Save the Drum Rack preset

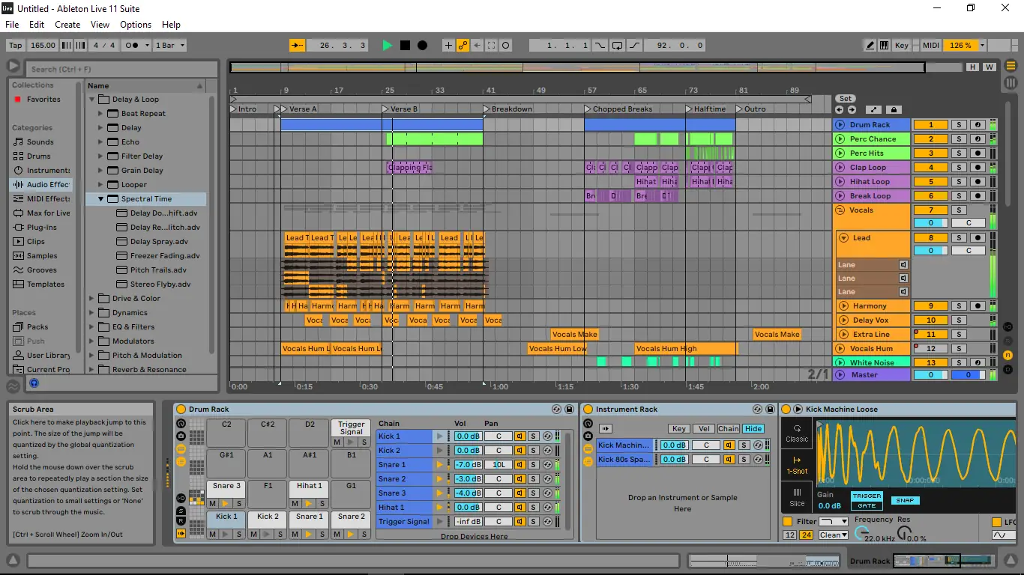[x=569, y=410]
